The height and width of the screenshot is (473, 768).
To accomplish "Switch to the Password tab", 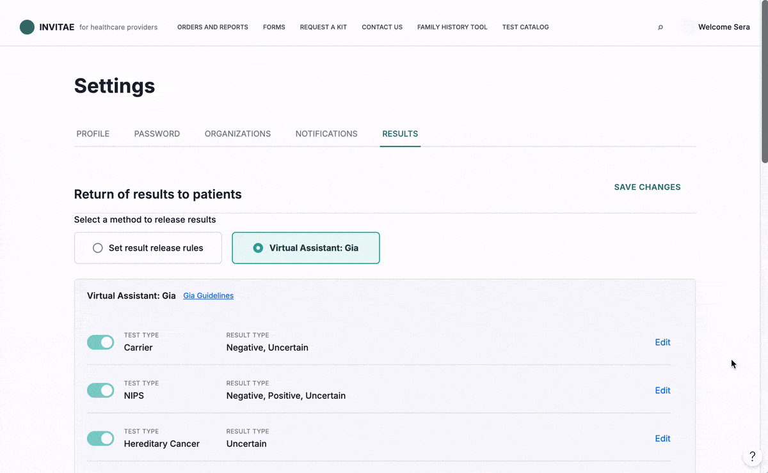I will pos(157,134).
